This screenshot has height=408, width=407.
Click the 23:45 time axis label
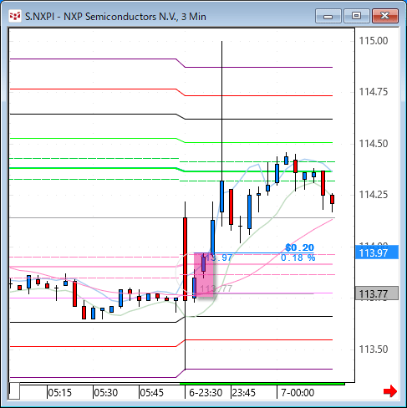tap(244, 393)
